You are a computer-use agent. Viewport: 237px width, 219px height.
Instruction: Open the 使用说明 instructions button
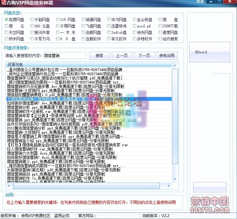pyautogui.click(x=167, y=56)
